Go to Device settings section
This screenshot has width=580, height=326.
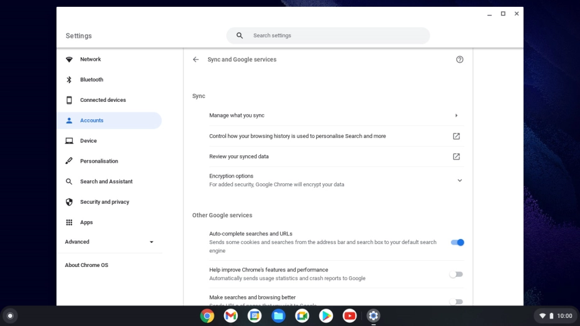click(88, 140)
